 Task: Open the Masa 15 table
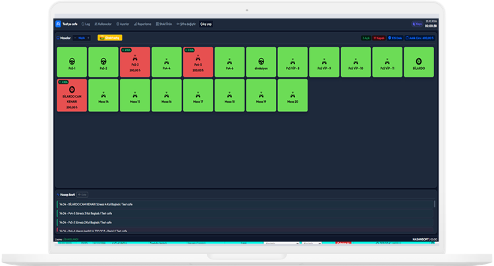(x=135, y=95)
